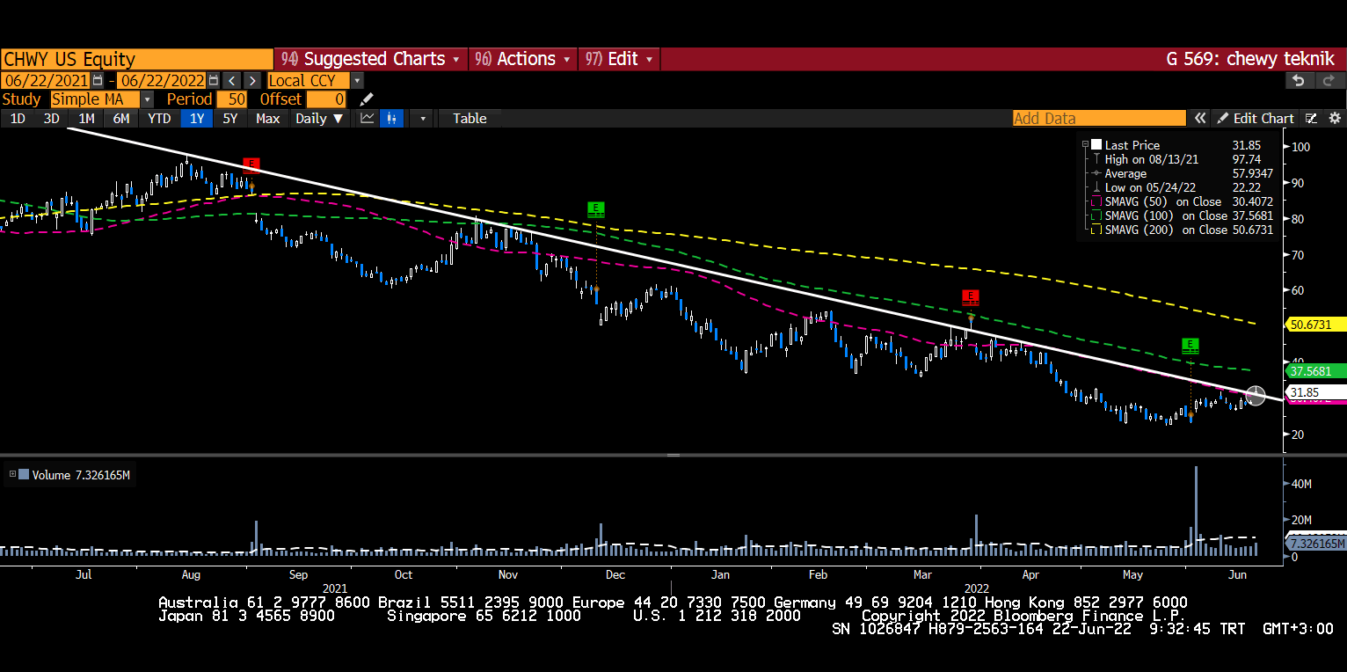Toggle SMAVG (200) yellow series box
This screenshot has height=672, width=1347.
click(x=1096, y=230)
